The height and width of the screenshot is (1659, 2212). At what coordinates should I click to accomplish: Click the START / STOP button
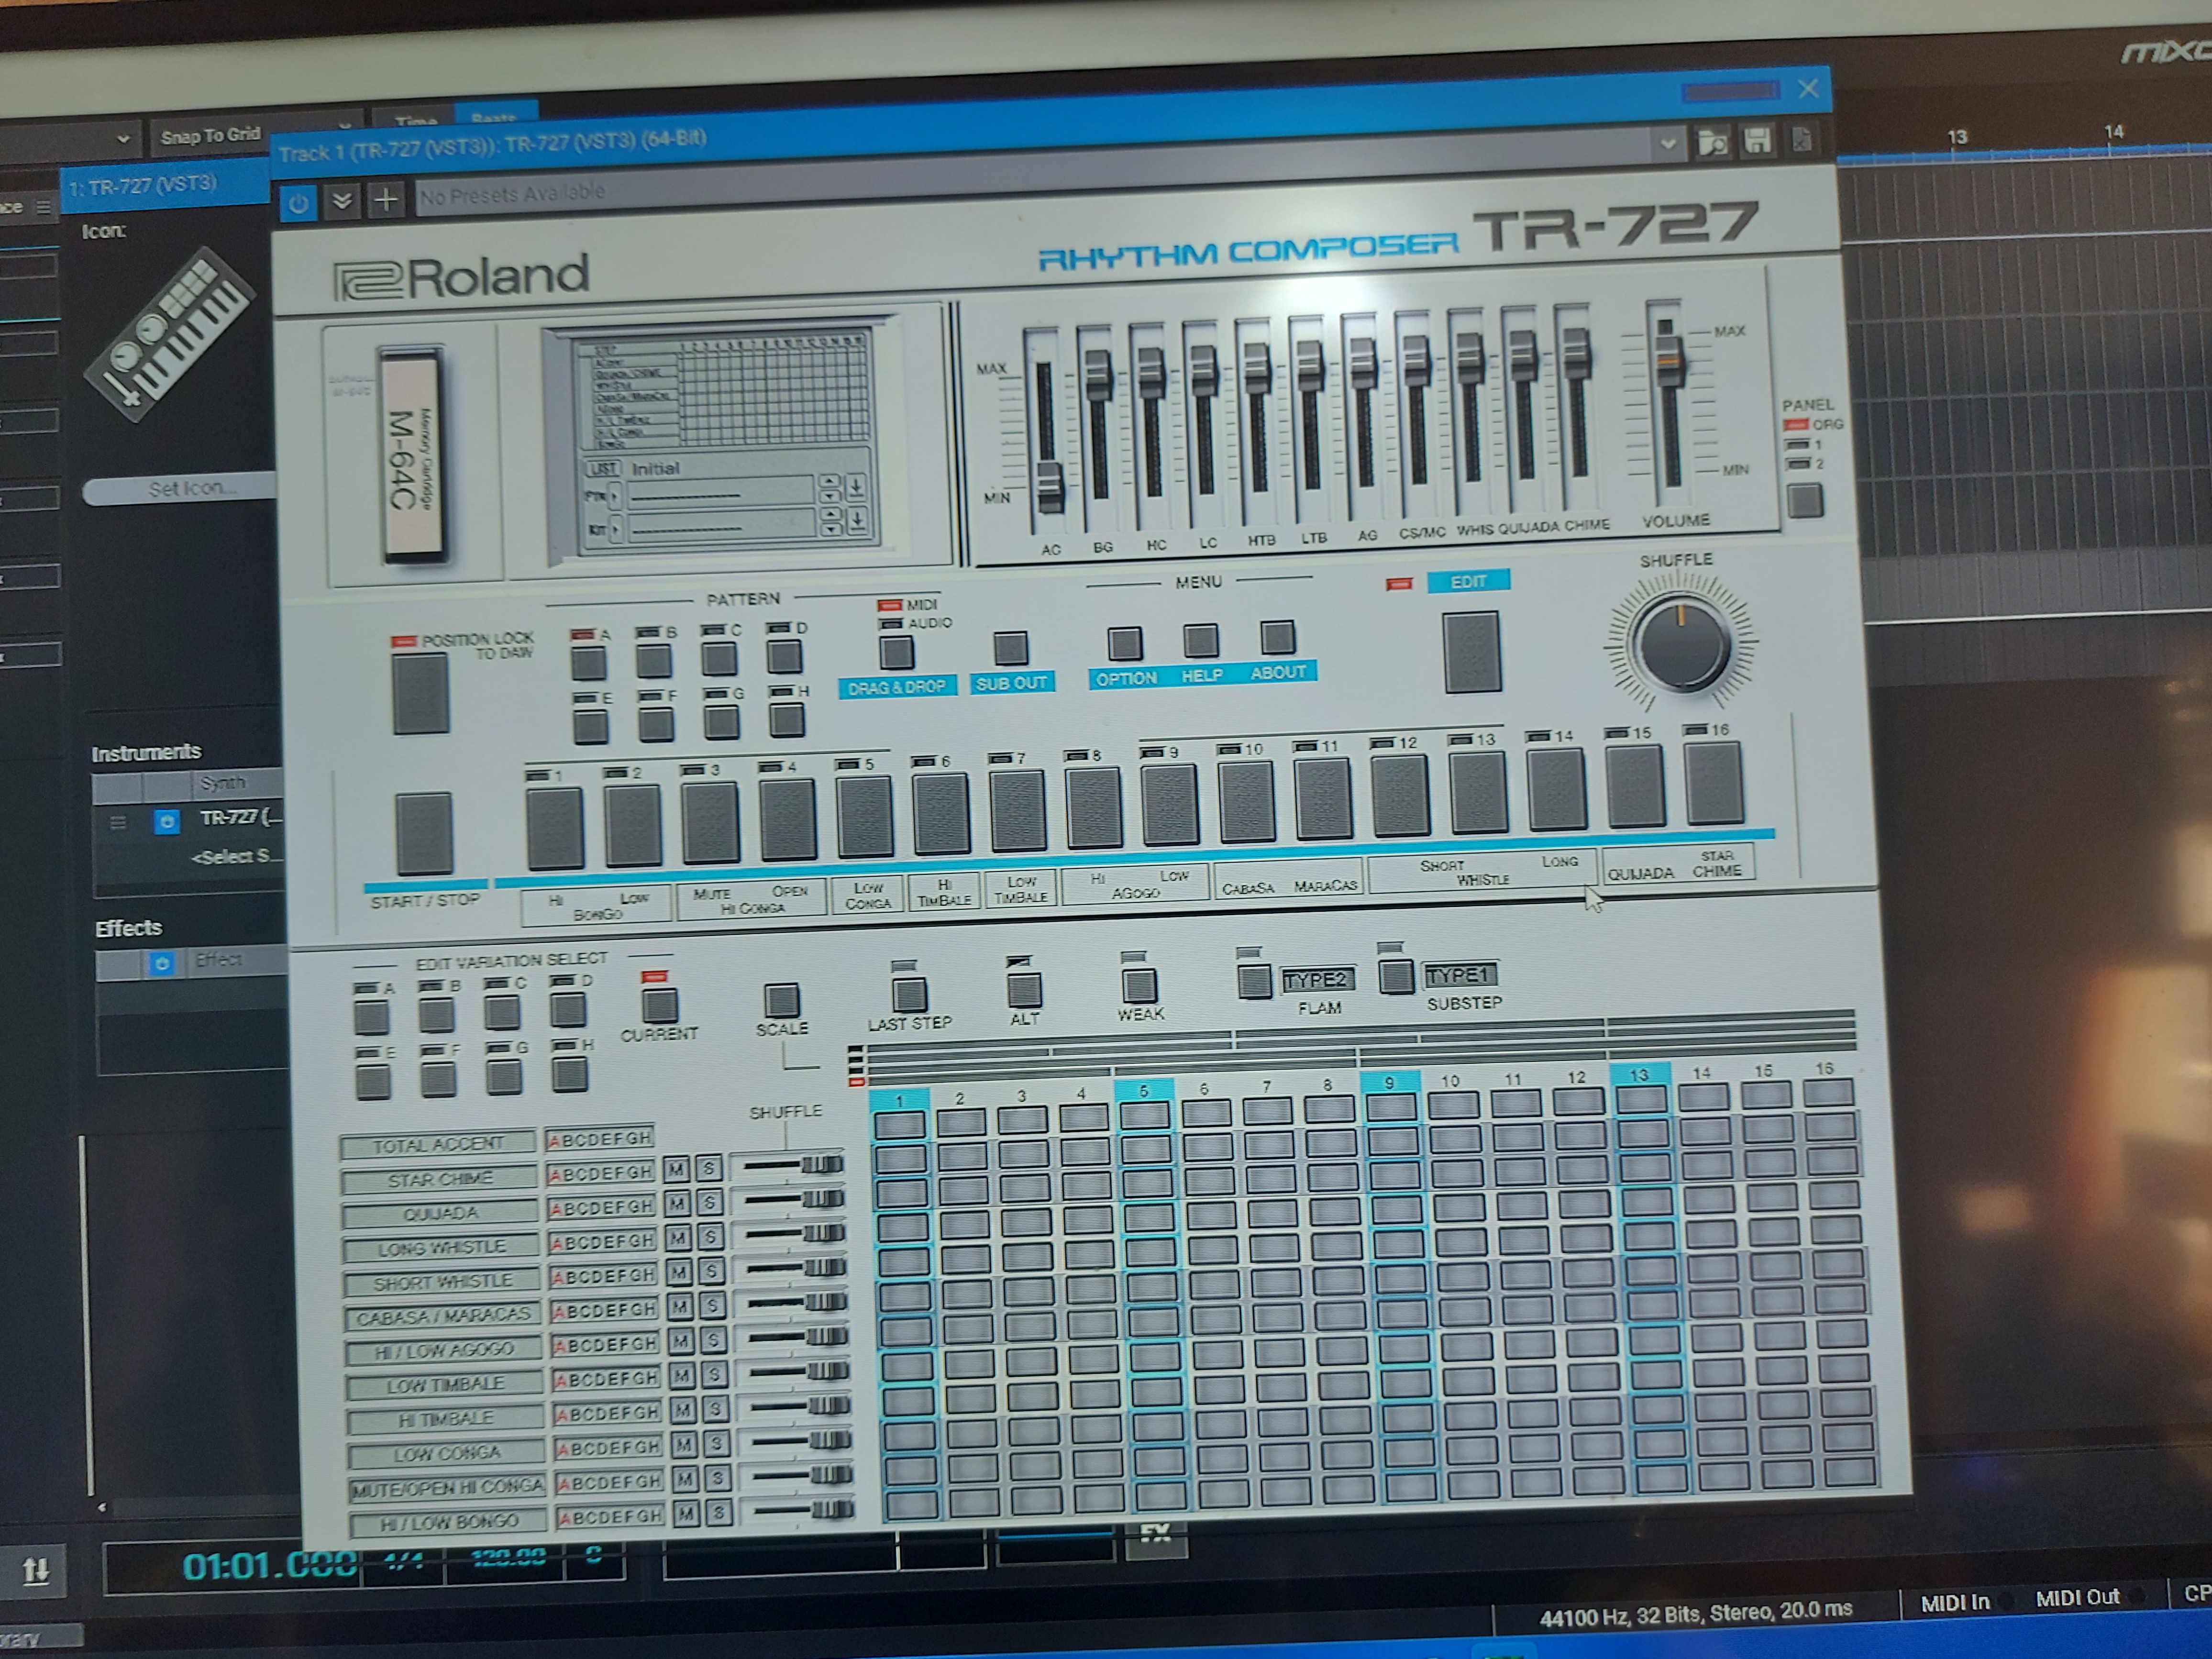coord(424,833)
